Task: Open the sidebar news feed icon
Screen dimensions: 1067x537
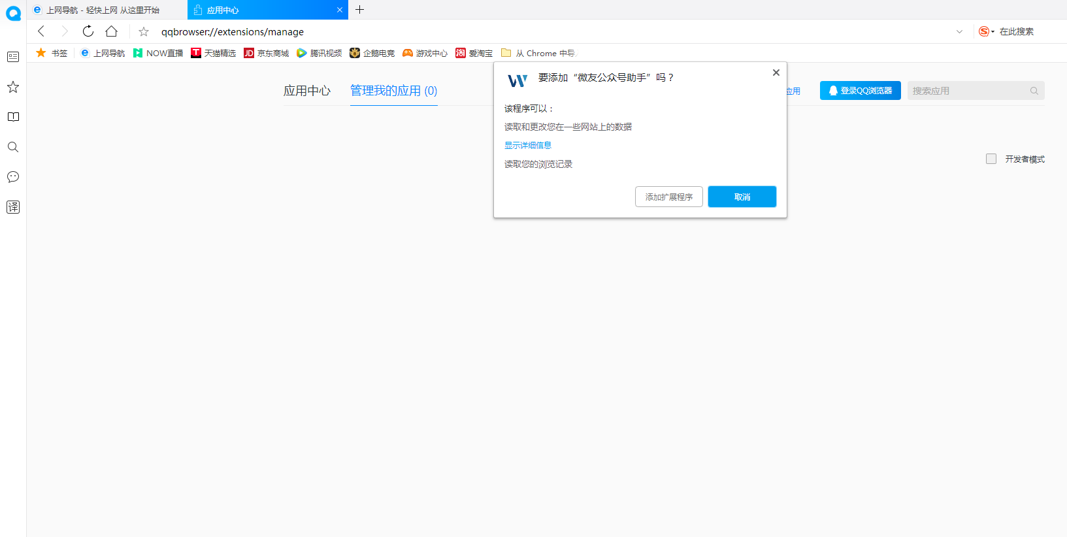Action: click(x=13, y=57)
